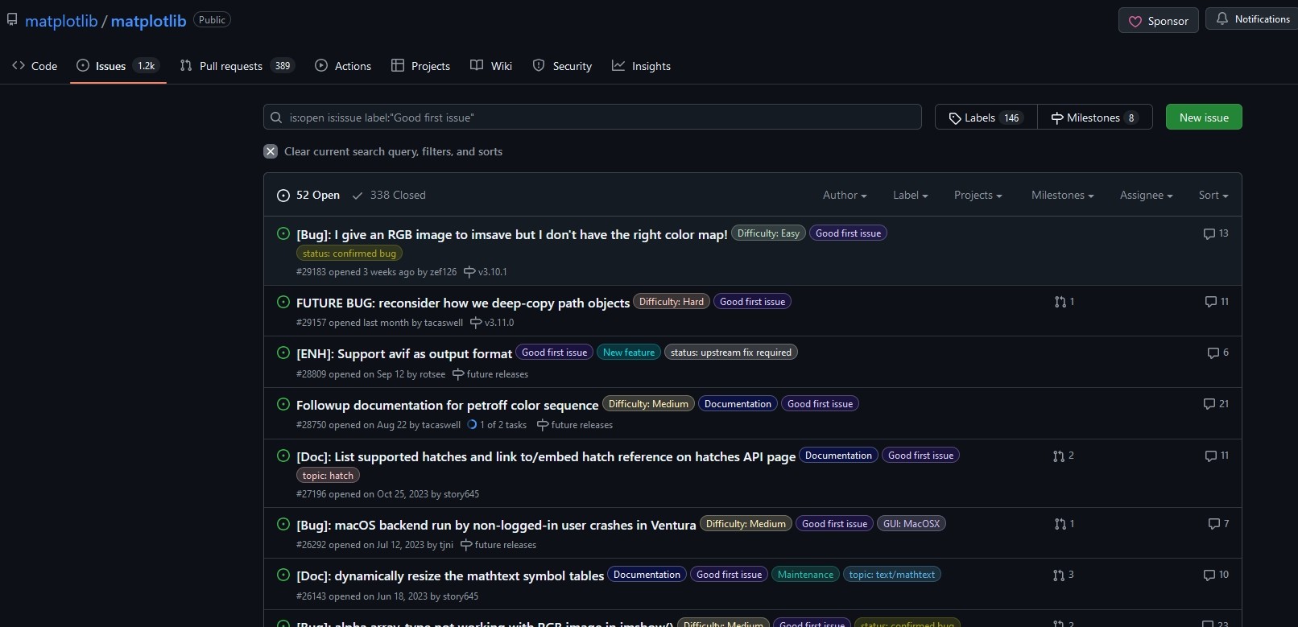
Task: Focus the issue search filter input
Action: point(593,118)
